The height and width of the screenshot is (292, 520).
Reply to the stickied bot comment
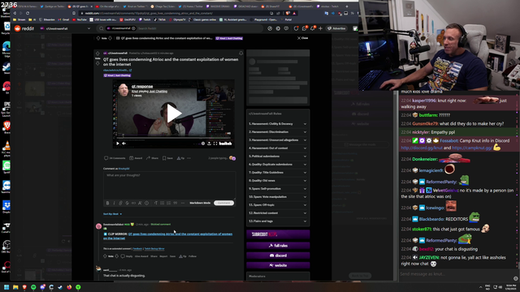click(x=127, y=256)
